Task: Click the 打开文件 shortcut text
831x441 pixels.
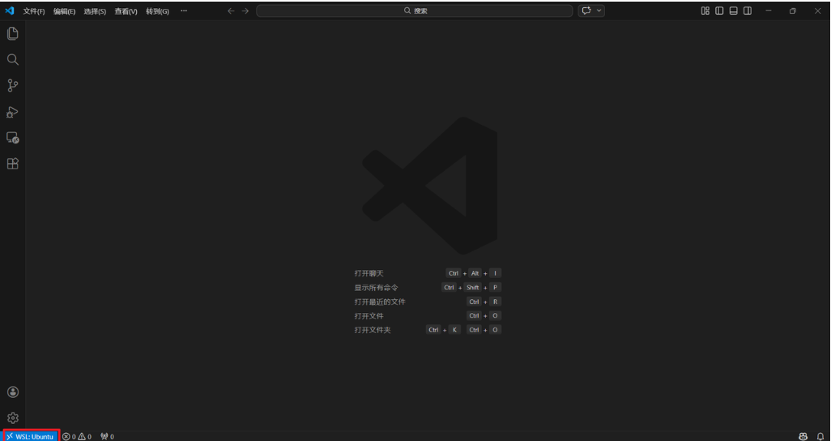Action: 369,316
